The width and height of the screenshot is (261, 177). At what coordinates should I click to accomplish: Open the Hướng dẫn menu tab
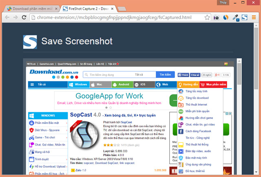pos(188,84)
